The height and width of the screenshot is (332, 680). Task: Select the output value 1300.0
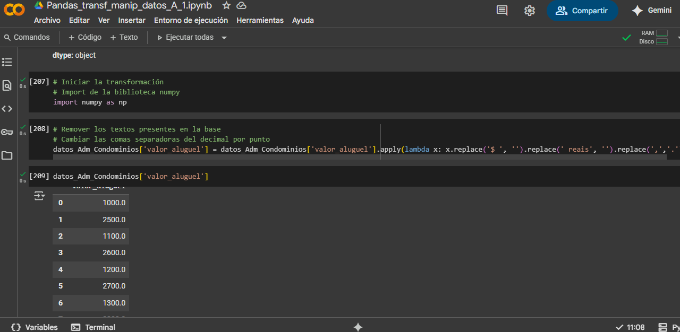(114, 303)
